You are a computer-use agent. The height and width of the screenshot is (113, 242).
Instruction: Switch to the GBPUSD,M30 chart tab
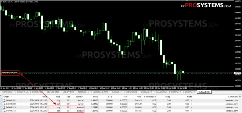tap(53, 92)
